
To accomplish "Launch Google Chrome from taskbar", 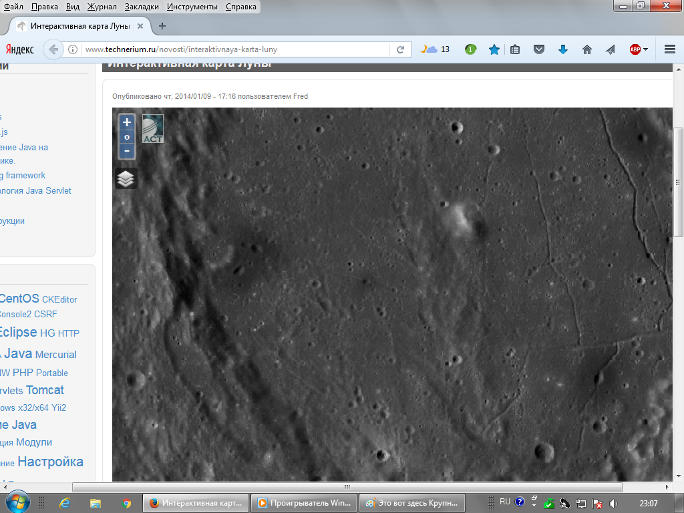I will pyautogui.click(x=126, y=504).
